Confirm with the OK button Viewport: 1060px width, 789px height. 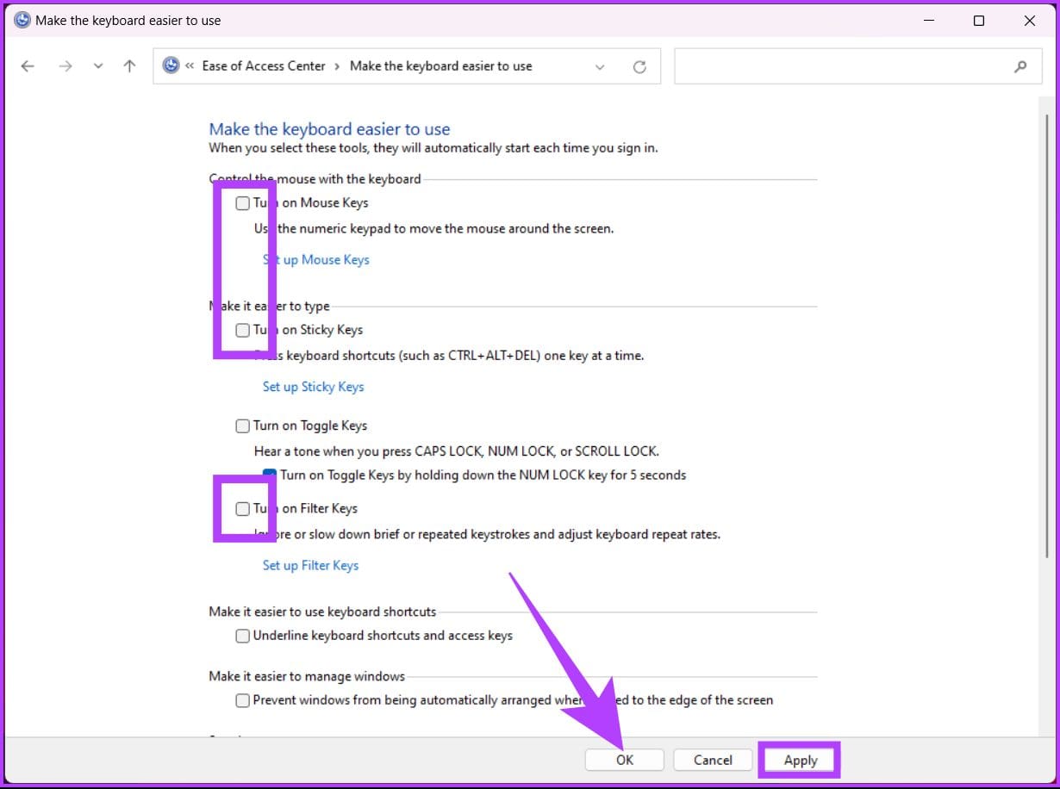pyautogui.click(x=625, y=760)
